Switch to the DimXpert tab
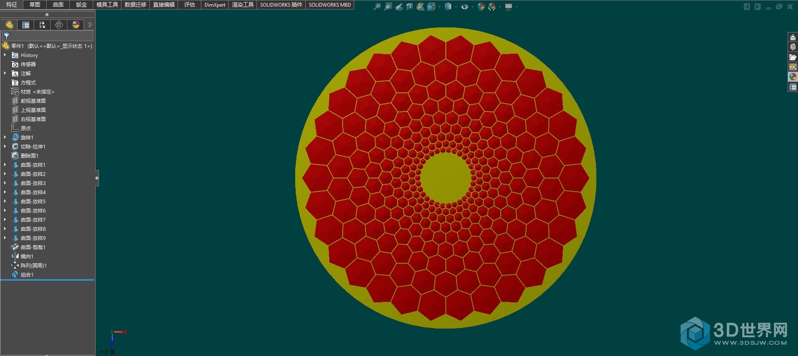The width and height of the screenshot is (798, 356). tap(215, 5)
